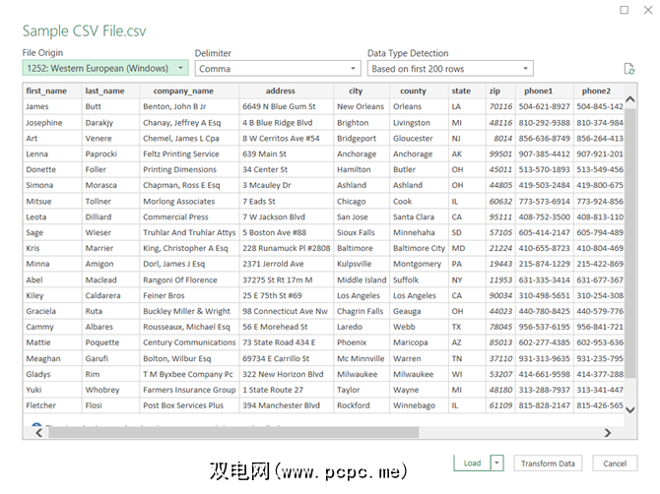Expand the Load button dropdown arrow
660x494 pixels.
[x=497, y=463]
